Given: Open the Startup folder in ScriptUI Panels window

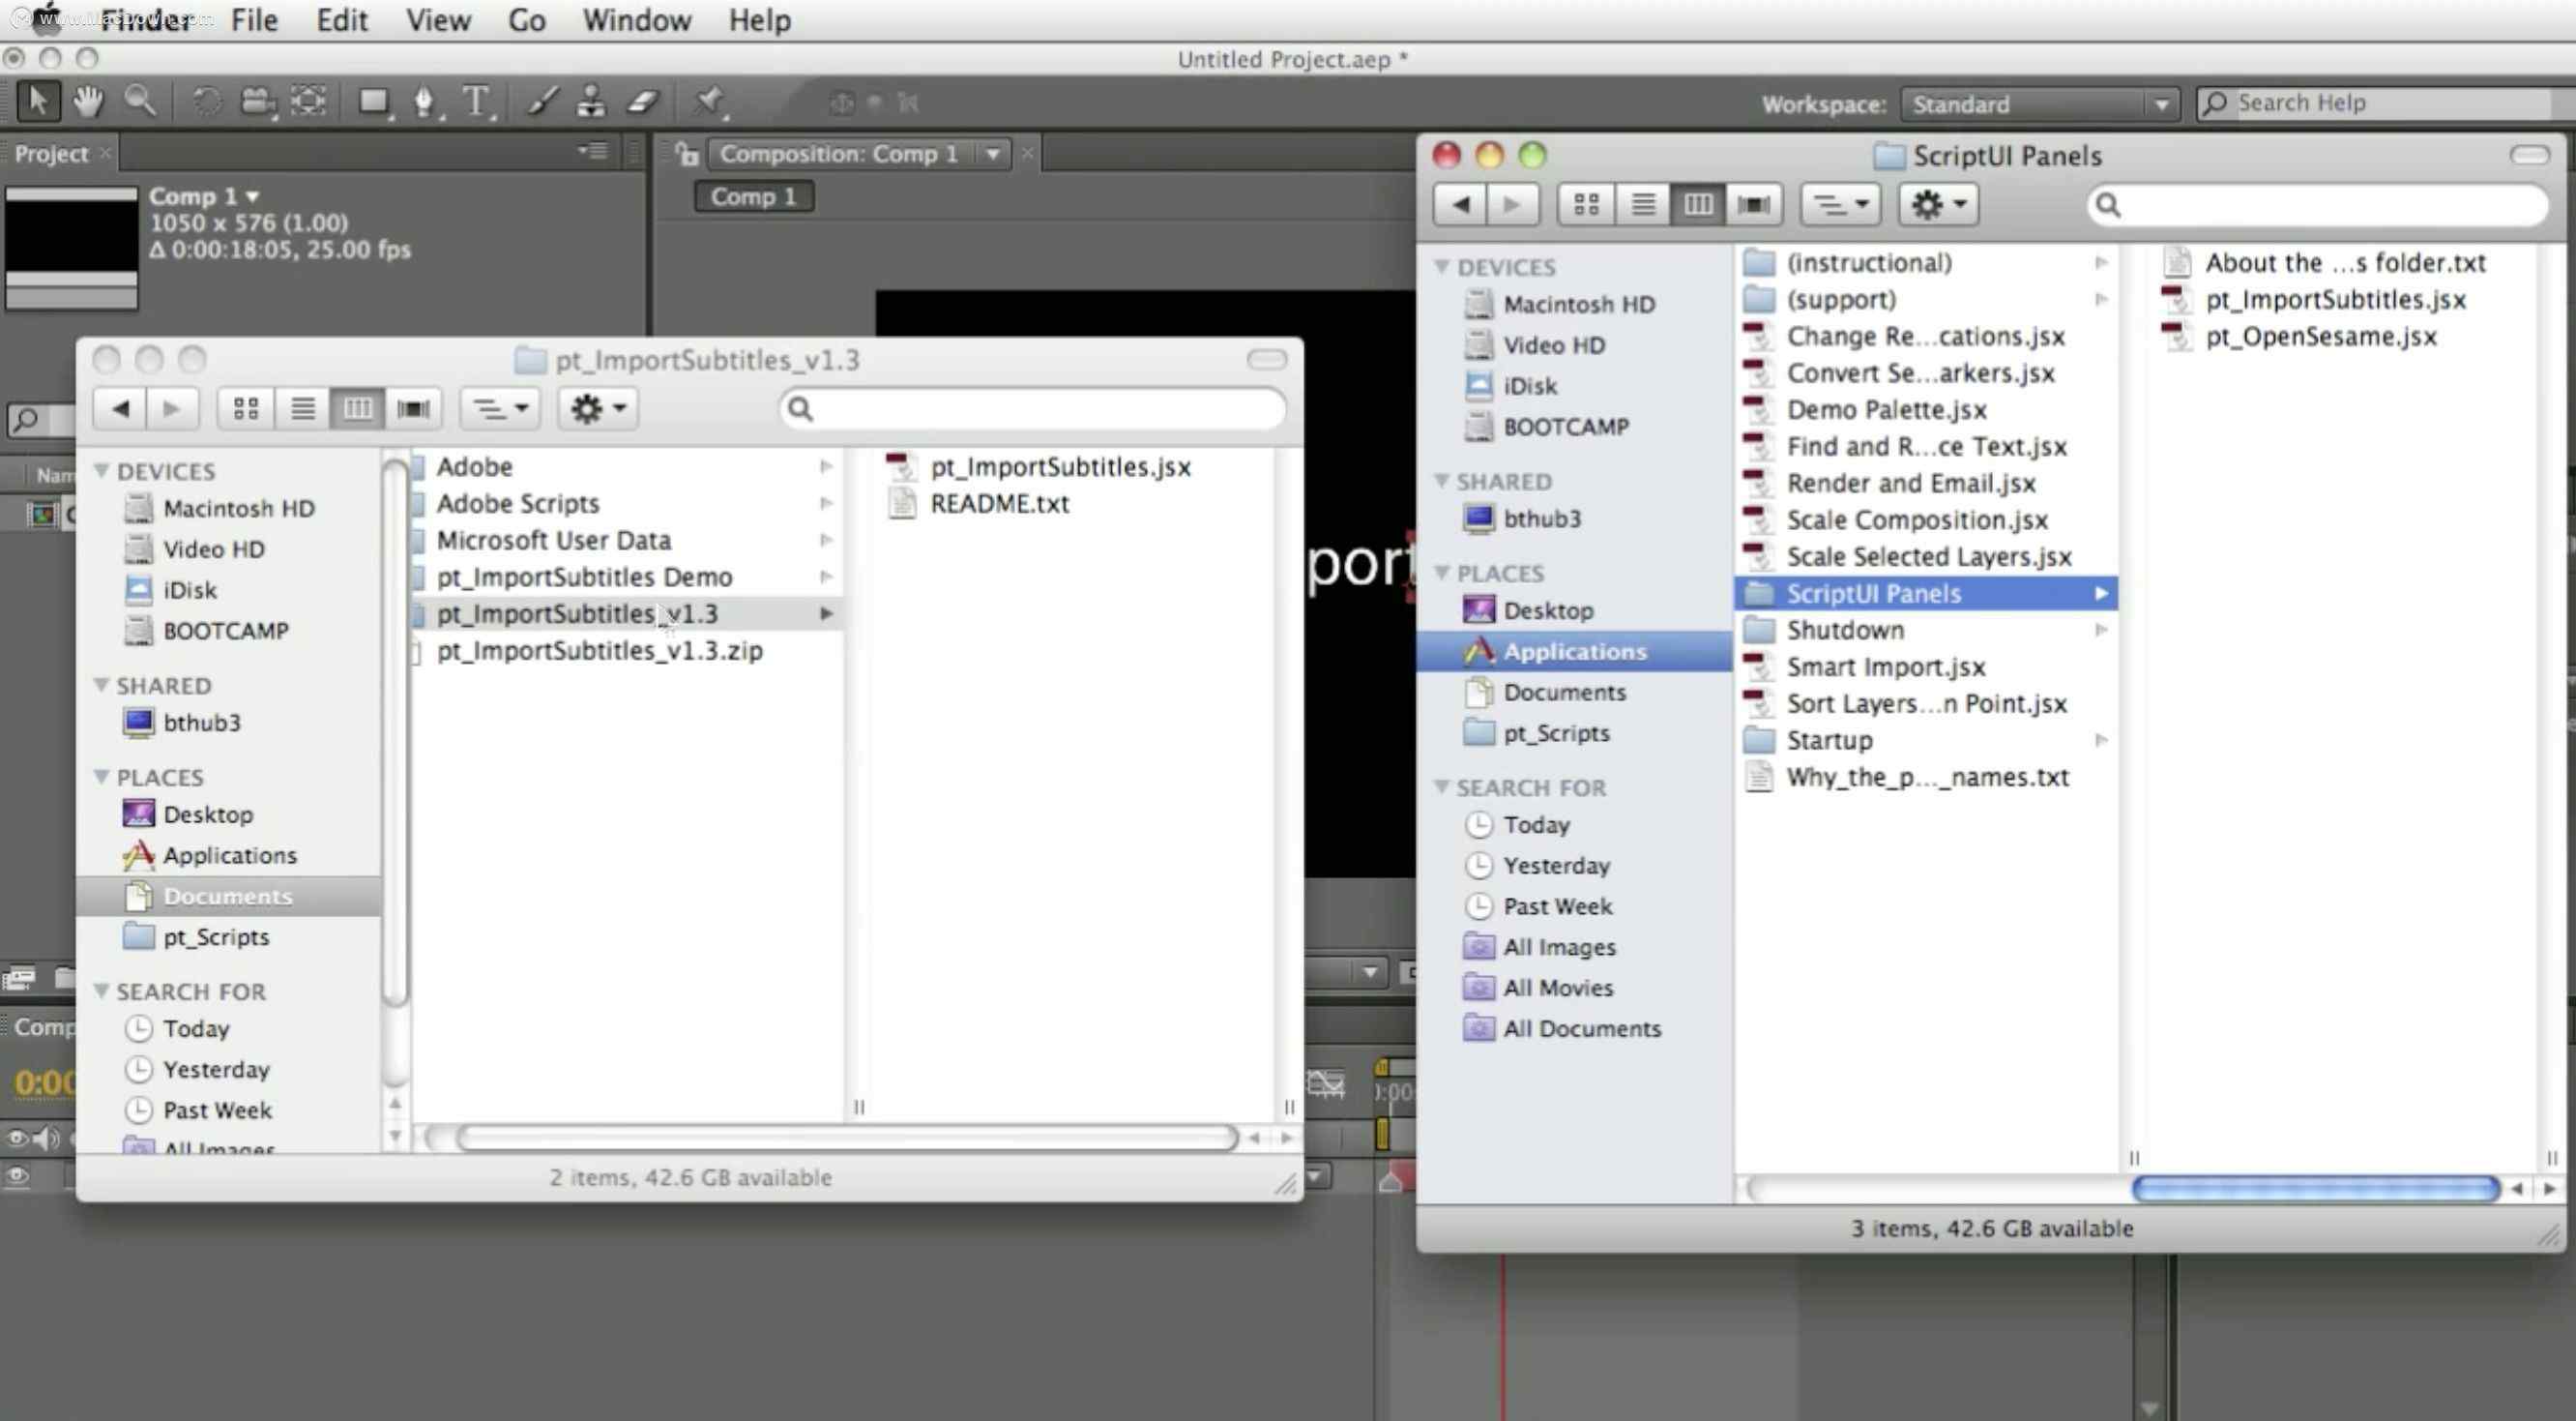Looking at the screenshot, I should [x=1829, y=741].
